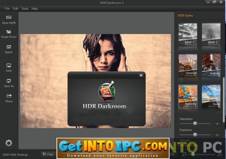
Task: Open the Edit menu
Action: [15, 9]
